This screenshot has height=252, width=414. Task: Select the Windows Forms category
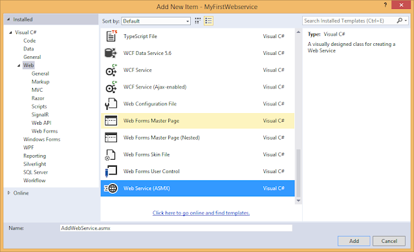[41, 139]
